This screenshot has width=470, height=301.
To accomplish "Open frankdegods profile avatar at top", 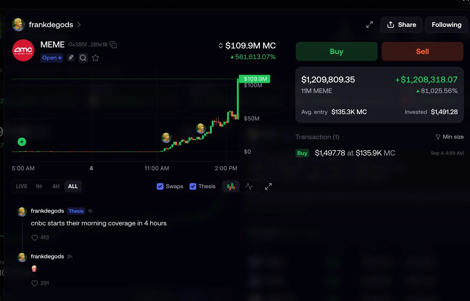I will pyautogui.click(x=18, y=25).
